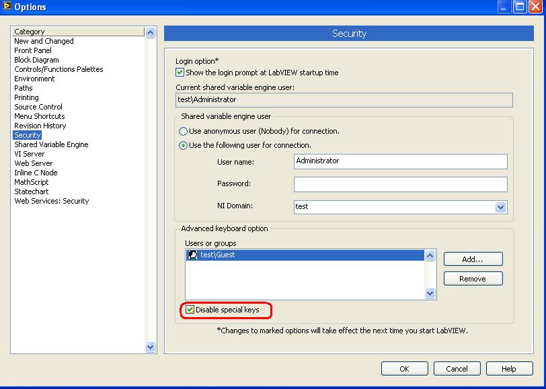Open Shared Variable Engine category
This screenshot has width=546, height=389.
point(51,144)
